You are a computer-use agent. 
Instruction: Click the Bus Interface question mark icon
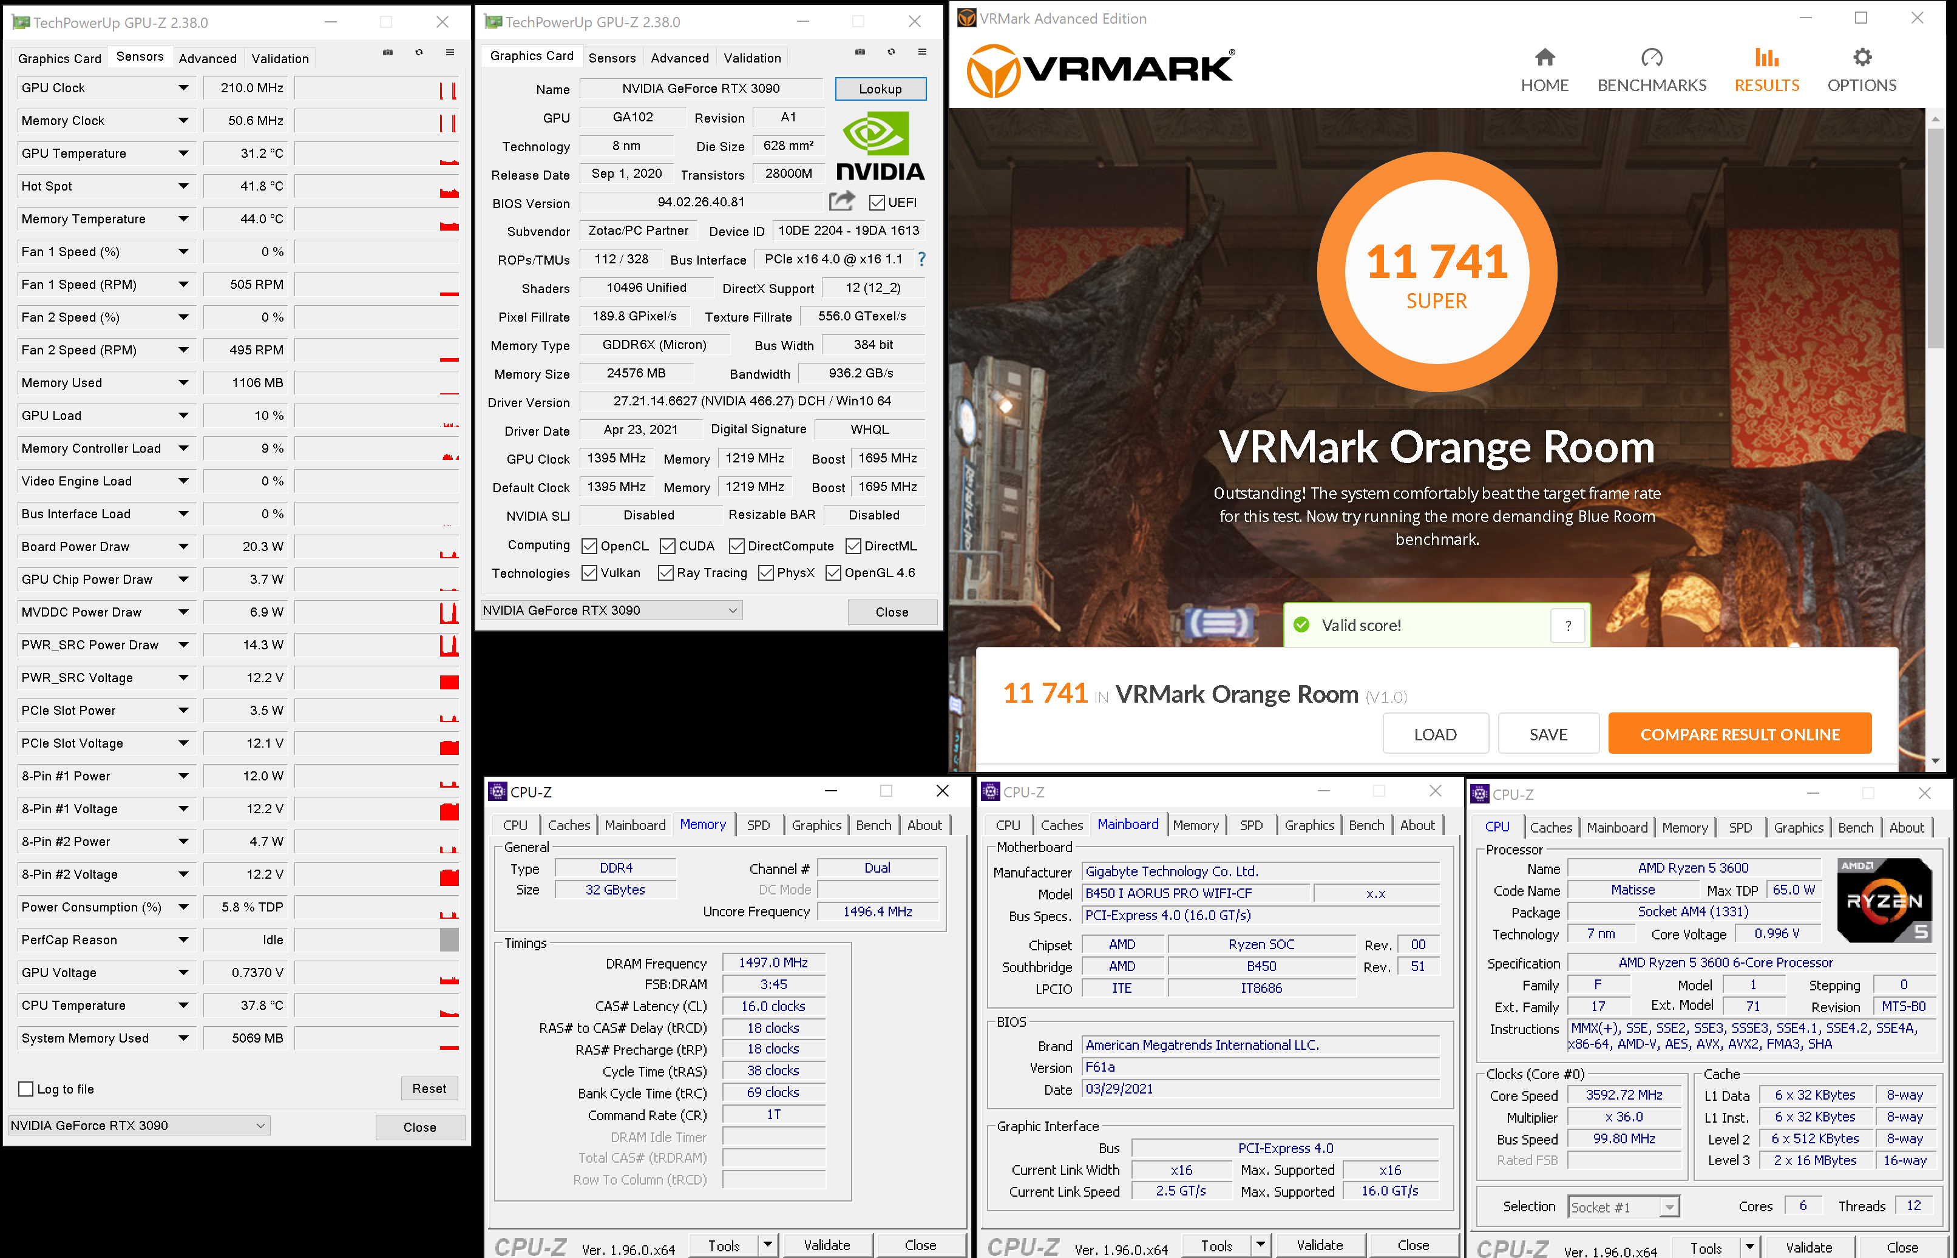[x=923, y=259]
